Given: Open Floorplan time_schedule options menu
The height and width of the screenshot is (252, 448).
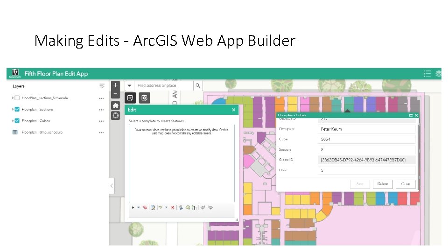Looking at the screenshot, I should click(x=101, y=133).
